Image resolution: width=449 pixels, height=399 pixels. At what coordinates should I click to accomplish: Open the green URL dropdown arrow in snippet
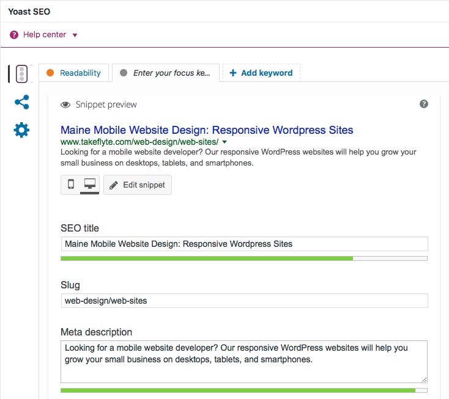click(x=224, y=142)
